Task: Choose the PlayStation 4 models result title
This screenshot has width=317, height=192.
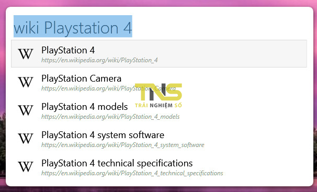Action: pyautogui.click(x=85, y=107)
